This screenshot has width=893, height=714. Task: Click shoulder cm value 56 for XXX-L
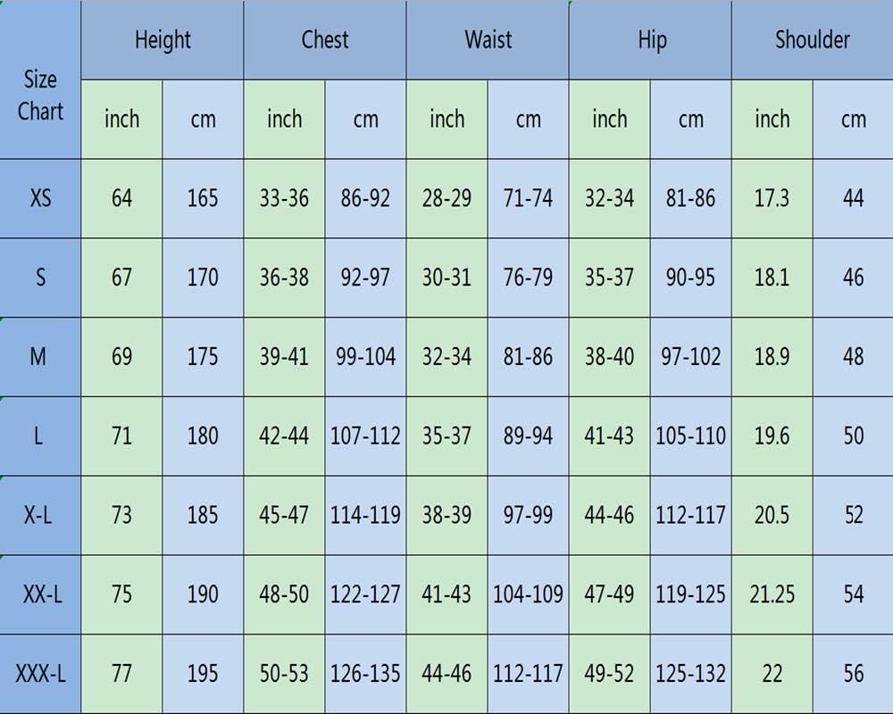pos(853,674)
